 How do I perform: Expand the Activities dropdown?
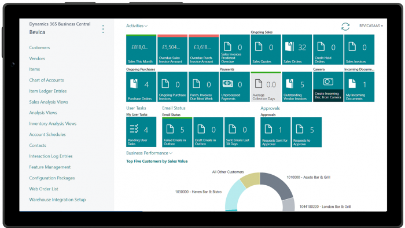pos(137,26)
